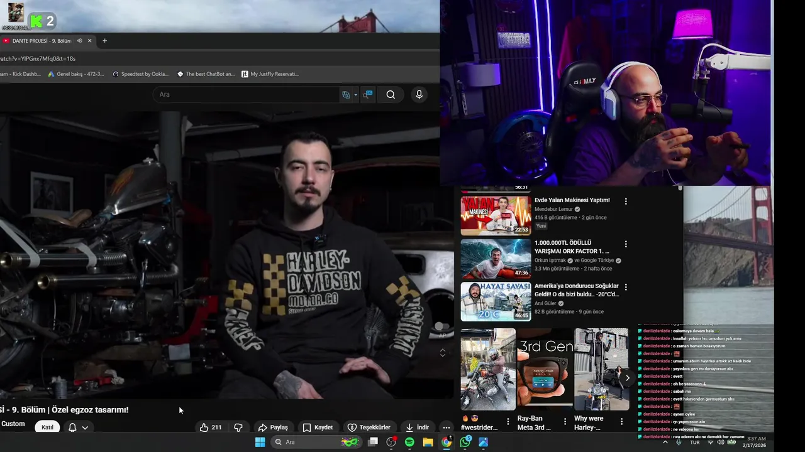Viewport: 805px width, 452px height.
Task: Save video with Kaydet button
Action: click(x=318, y=428)
